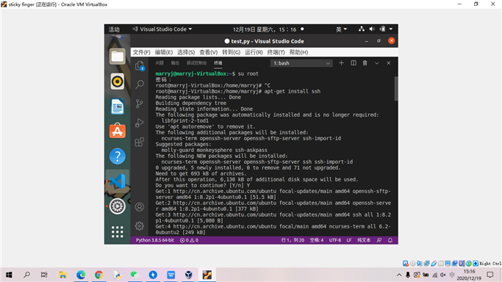Change language mode 纯文本
Screen dimensions: 502x282
(x=364, y=240)
